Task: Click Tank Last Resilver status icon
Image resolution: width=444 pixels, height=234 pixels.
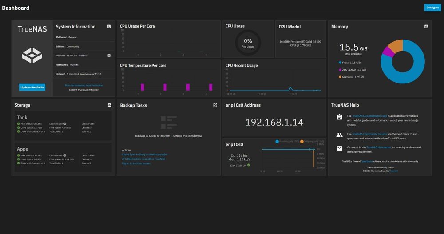Action: coord(65,124)
